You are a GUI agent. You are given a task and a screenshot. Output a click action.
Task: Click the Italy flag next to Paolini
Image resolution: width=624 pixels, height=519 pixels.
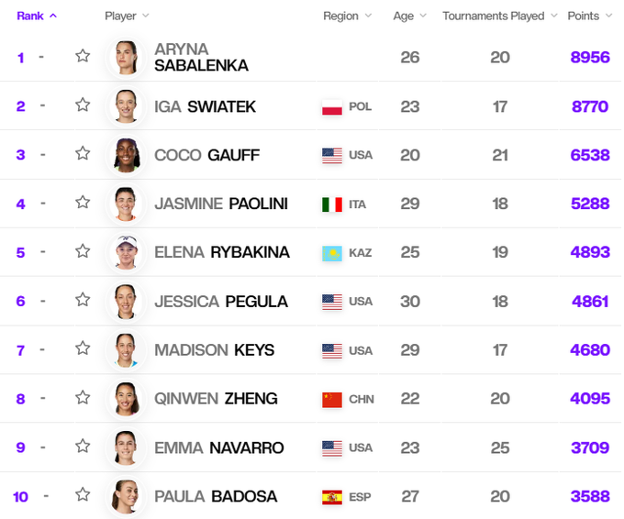[331, 204]
